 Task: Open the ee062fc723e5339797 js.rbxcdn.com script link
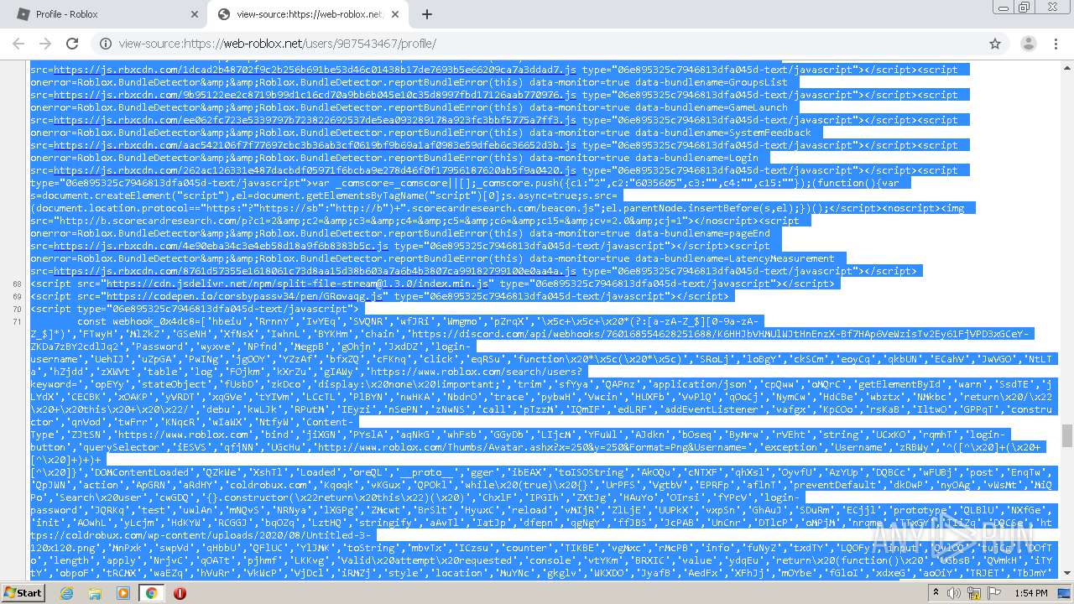[315, 120]
